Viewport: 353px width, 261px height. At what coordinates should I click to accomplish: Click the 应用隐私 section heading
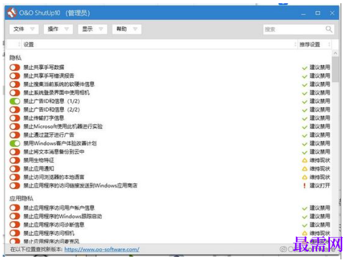click(x=21, y=198)
